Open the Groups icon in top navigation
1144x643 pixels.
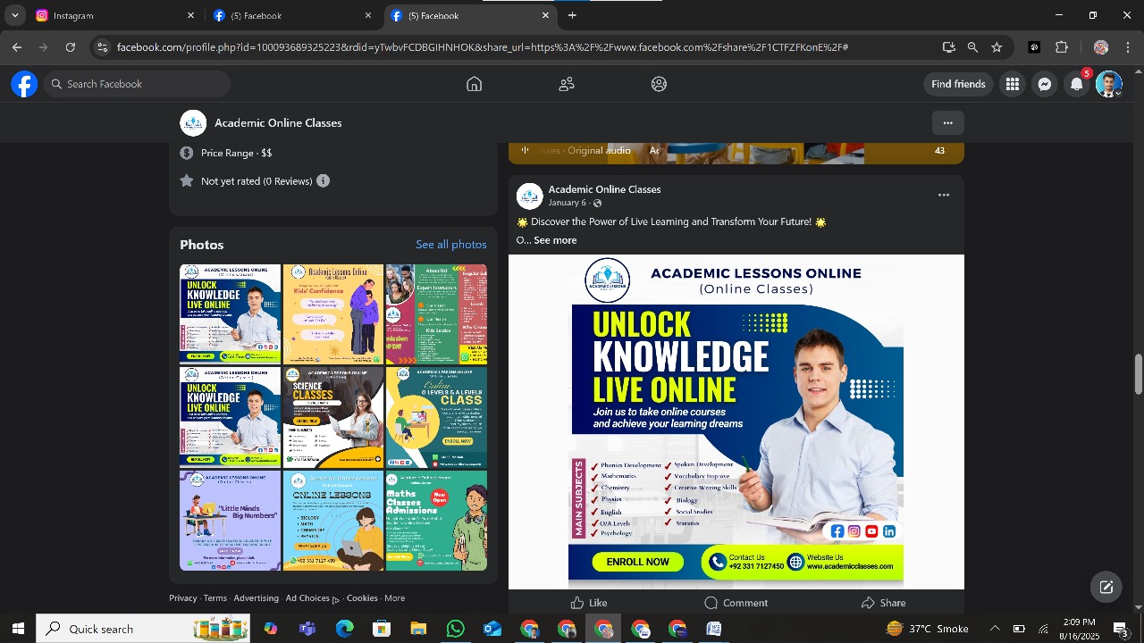pyautogui.click(x=659, y=84)
